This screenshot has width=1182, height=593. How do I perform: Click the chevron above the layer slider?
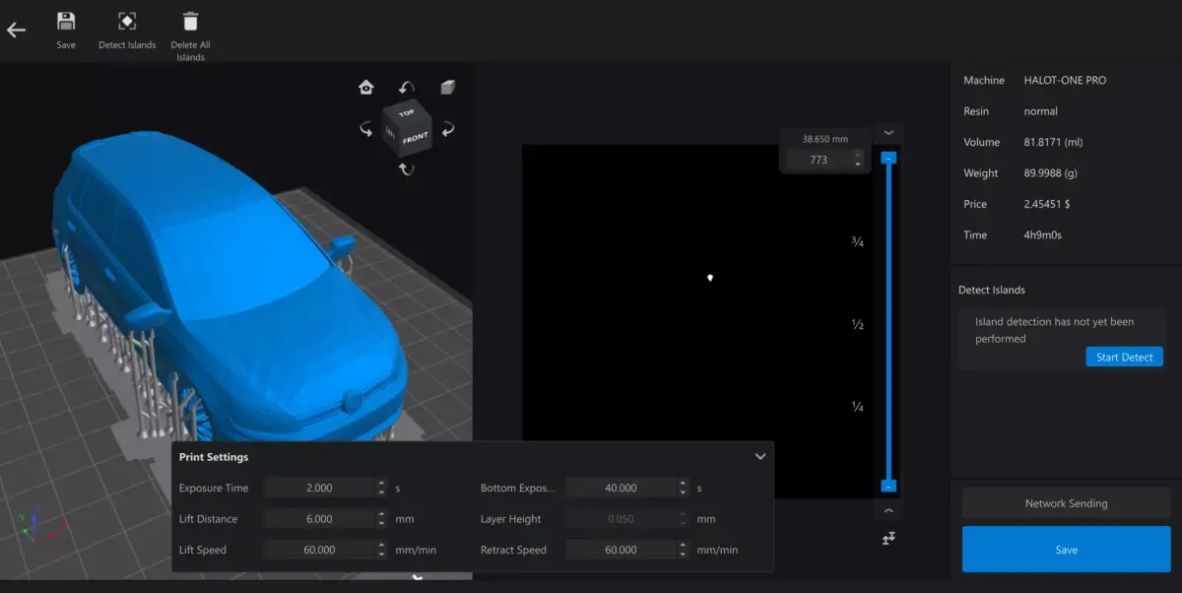coord(888,132)
